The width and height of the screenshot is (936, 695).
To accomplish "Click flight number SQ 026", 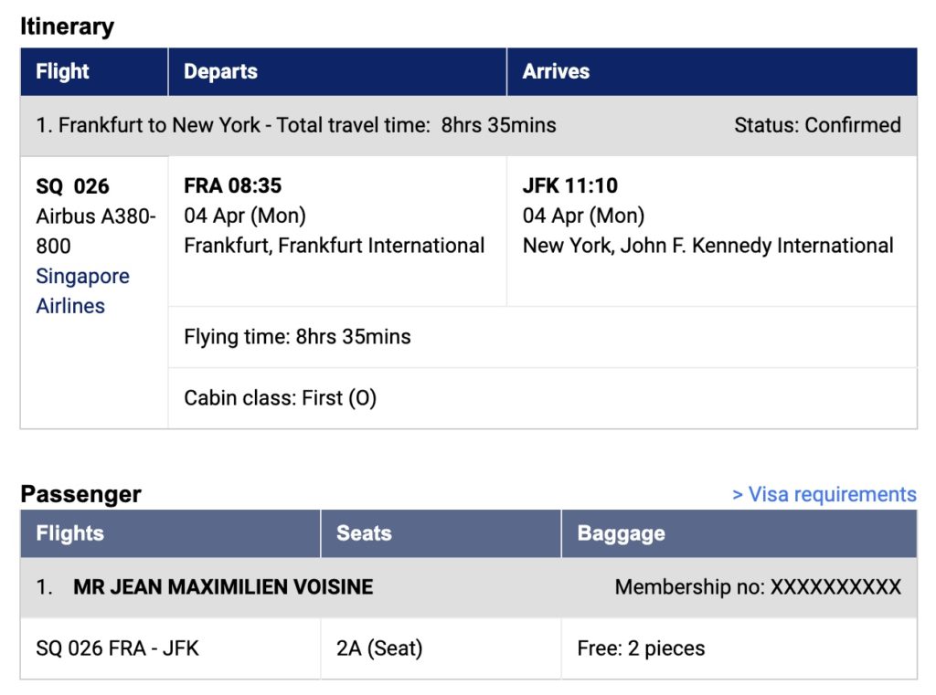I will pos(72,186).
